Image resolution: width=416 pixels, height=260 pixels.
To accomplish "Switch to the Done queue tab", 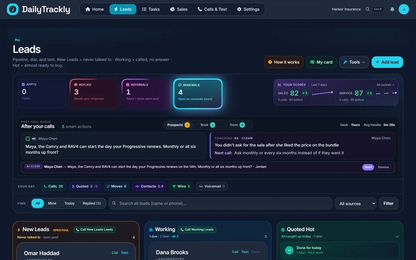I will [237, 125].
